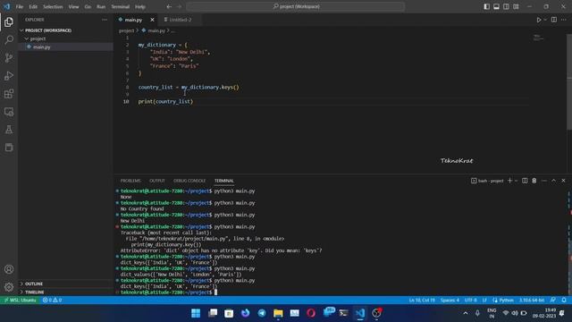Open errors and warnings status item

(52, 301)
